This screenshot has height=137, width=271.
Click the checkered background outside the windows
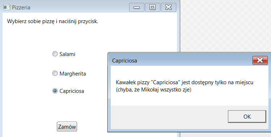tap(225, 26)
